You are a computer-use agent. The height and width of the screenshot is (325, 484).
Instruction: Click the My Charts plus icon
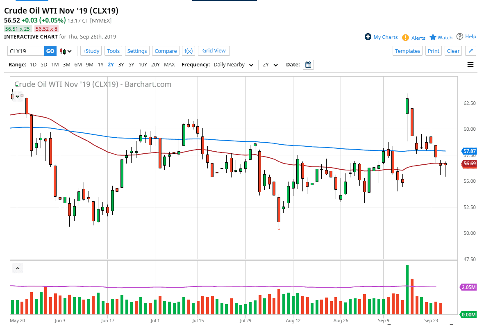pyautogui.click(x=368, y=37)
